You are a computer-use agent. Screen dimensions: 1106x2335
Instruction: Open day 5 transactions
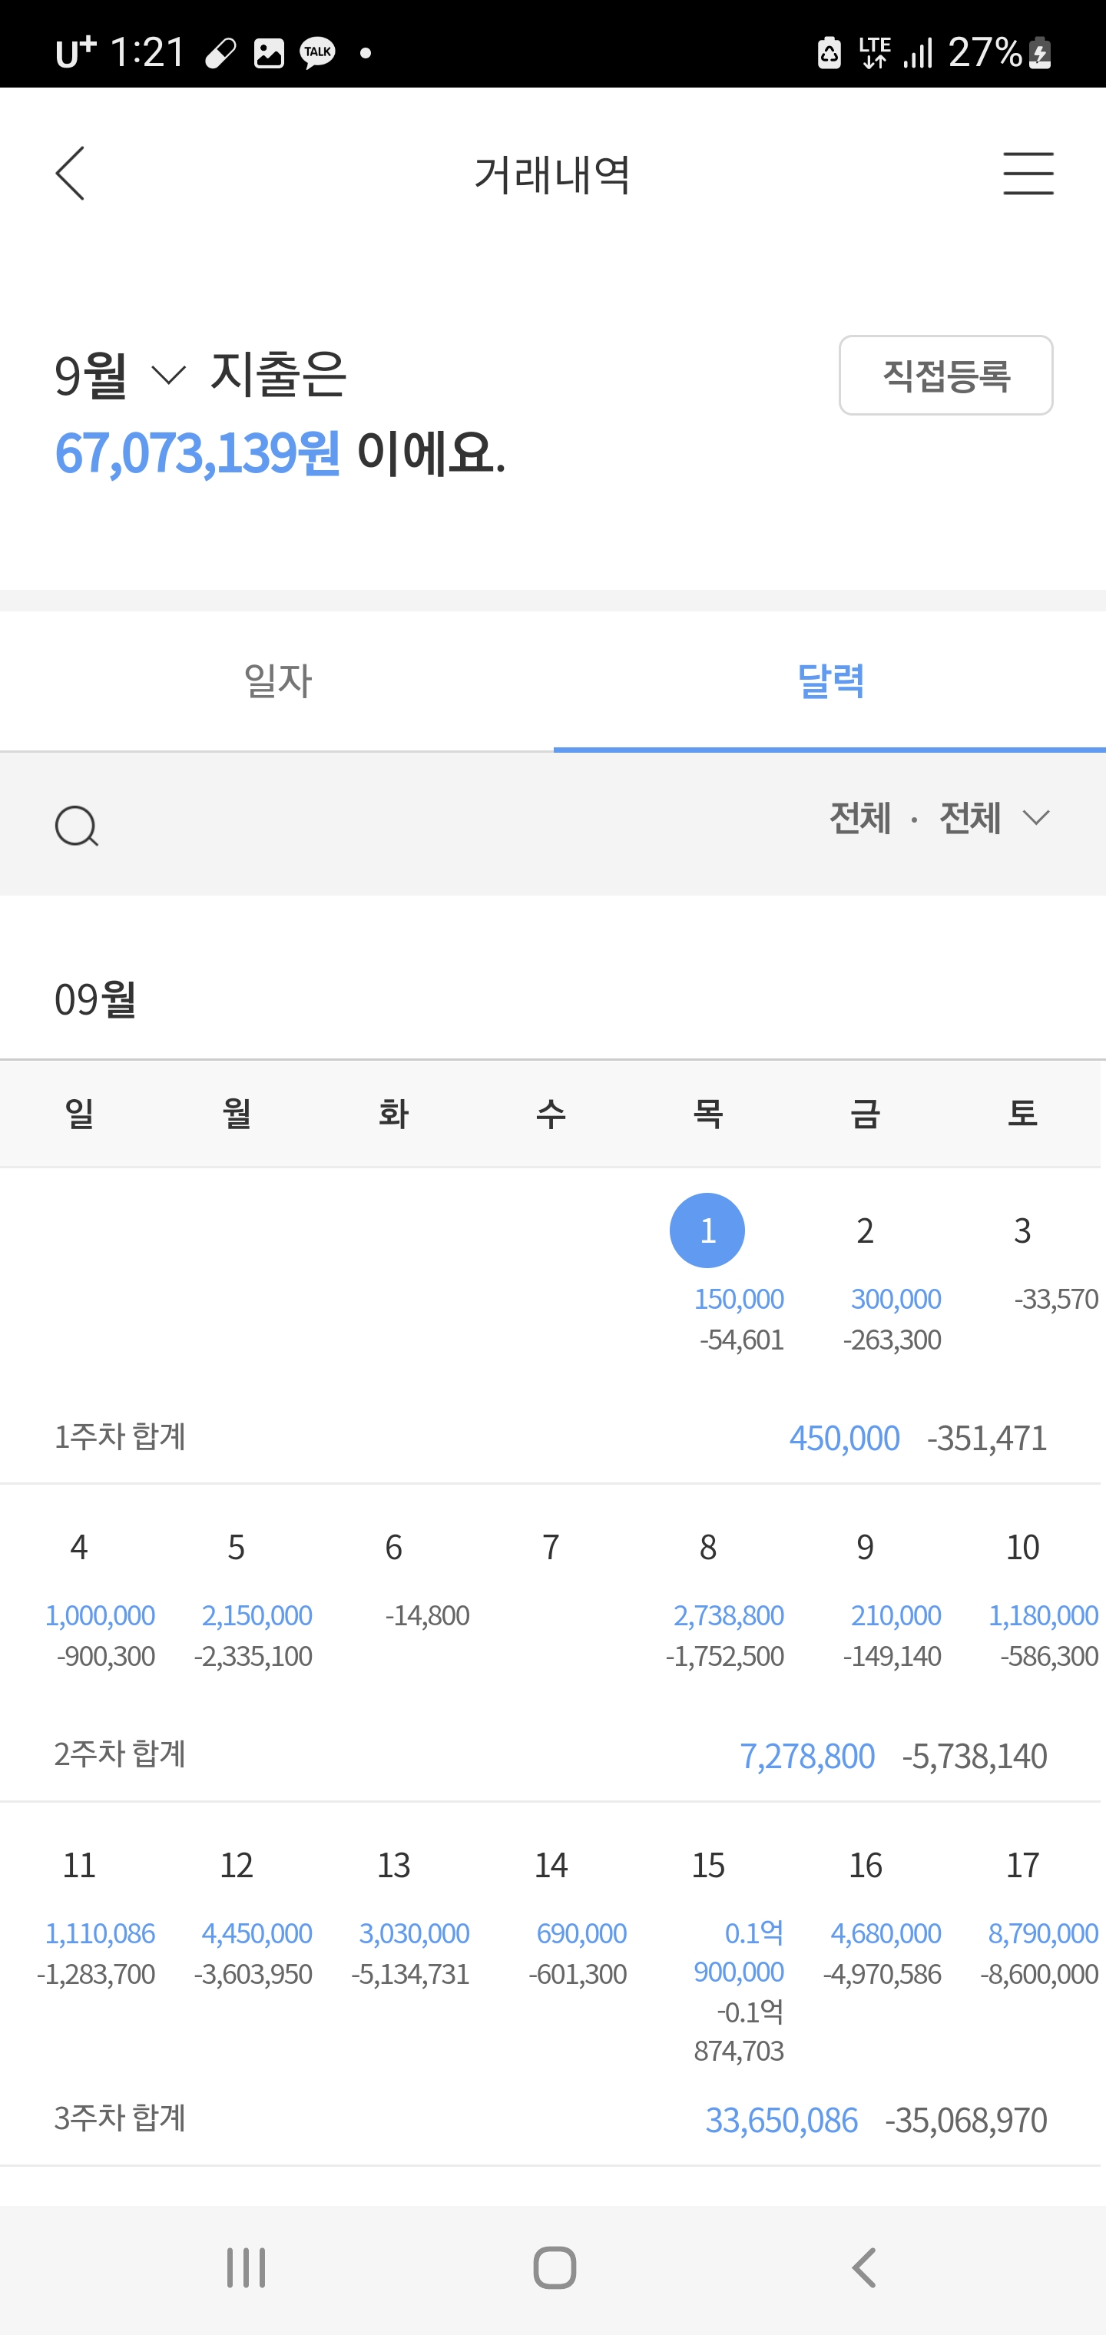click(236, 1546)
